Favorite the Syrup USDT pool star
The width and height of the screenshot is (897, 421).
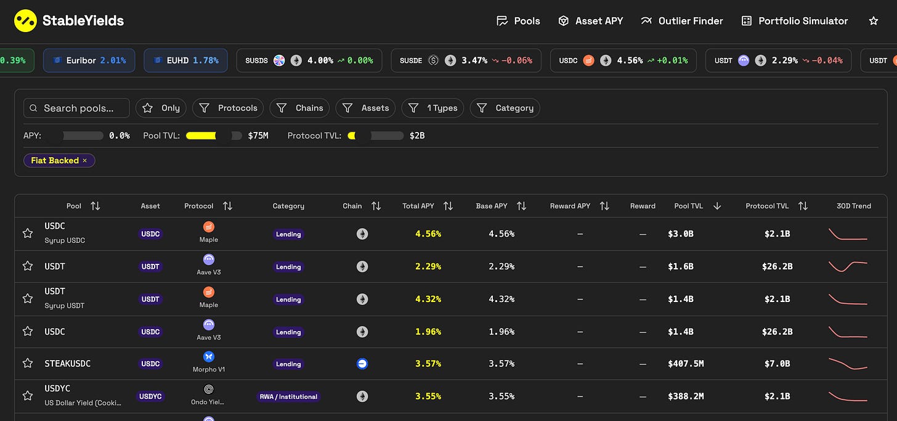click(x=27, y=298)
